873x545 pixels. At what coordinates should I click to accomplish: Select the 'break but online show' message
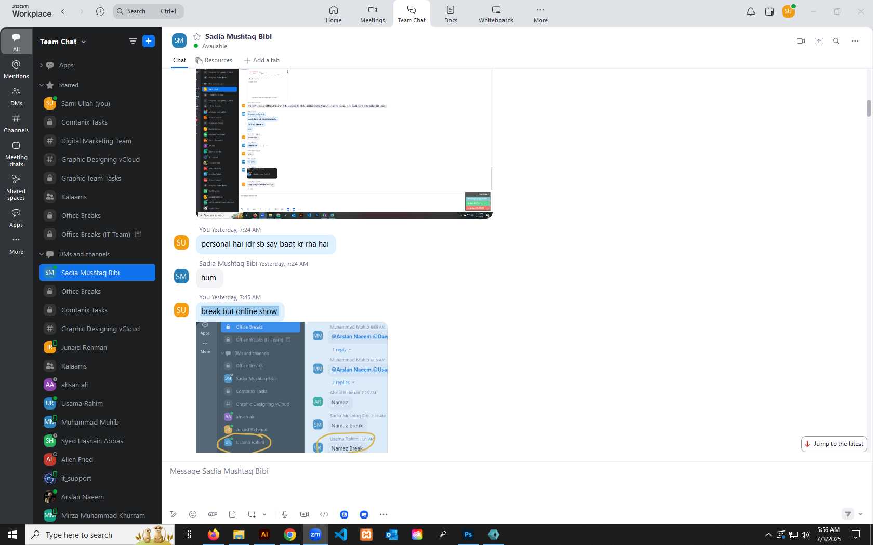pyautogui.click(x=240, y=311)
